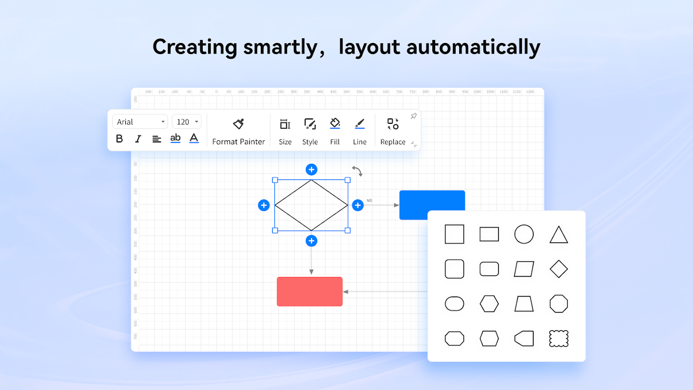Add a shape left of the diamond
The width and height of the screenshot is (693, 390).
pyautogui.click(x=264, y=205)
